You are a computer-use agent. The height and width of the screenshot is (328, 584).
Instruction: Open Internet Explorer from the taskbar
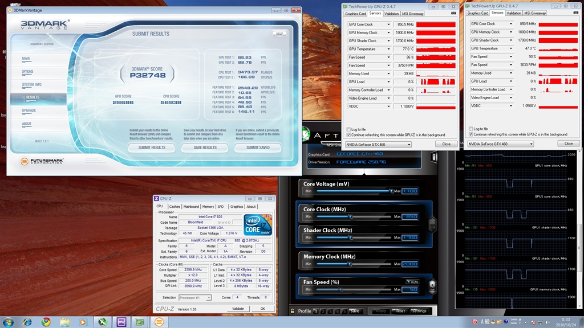tap(27, 322)
